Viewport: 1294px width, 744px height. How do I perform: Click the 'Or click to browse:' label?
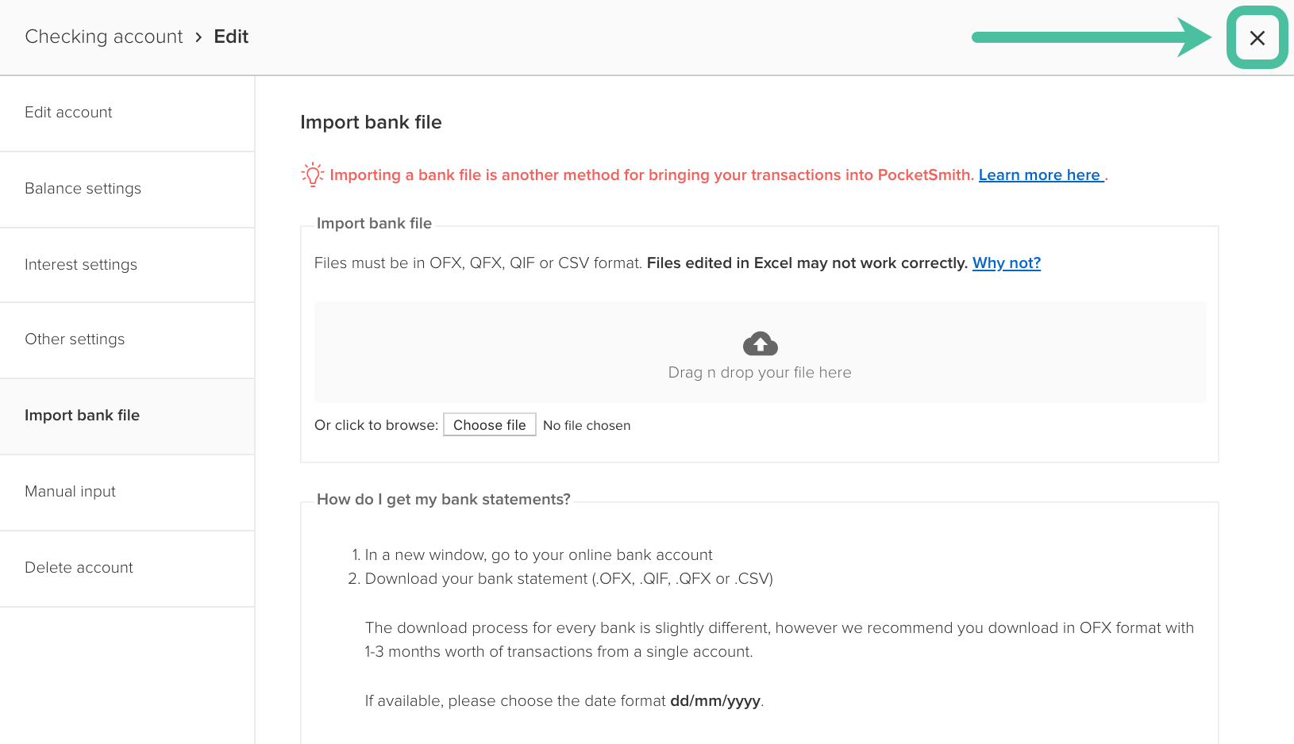376,425
